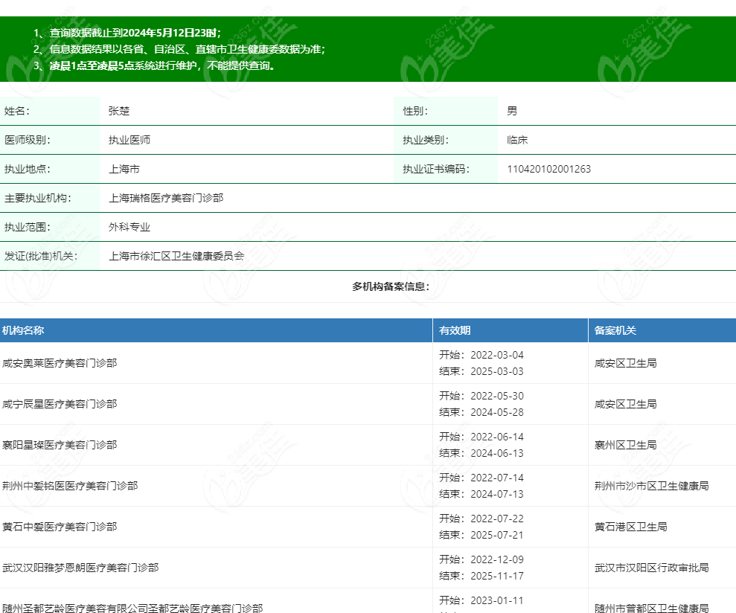The height and width of the screenshot is (613, 736).
Task: Click end date 2025-03-03
Action: [497, 371]
